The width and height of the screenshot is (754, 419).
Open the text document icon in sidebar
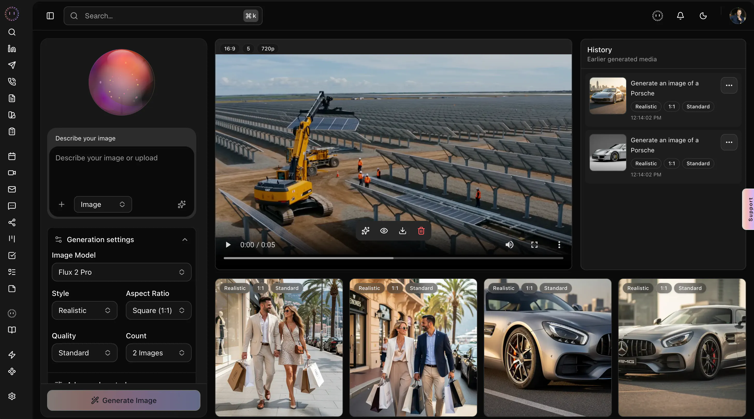(12, 98)
